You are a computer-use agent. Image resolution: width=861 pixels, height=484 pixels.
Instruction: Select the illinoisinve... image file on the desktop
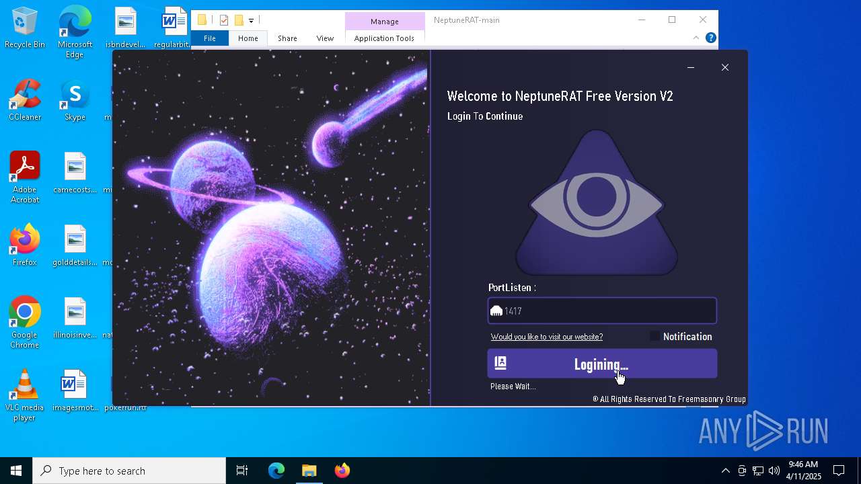point(75,318)
